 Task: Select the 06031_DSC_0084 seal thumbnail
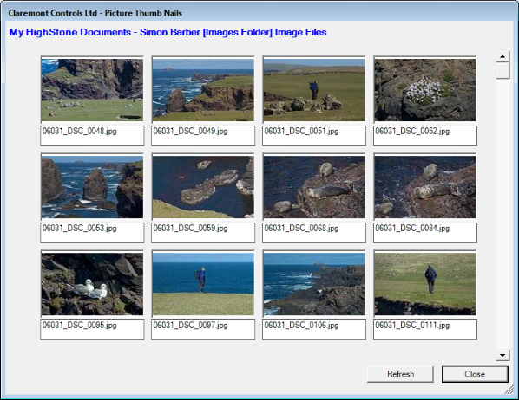(425, 187)
